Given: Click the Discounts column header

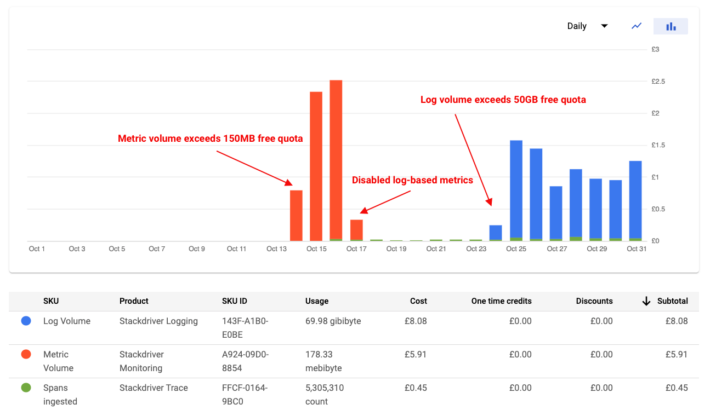Looking at the screenshot, I should point(594,301).
